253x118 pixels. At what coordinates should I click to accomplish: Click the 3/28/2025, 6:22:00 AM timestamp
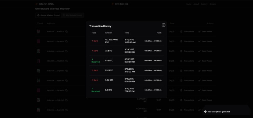(x=130, y=61)
